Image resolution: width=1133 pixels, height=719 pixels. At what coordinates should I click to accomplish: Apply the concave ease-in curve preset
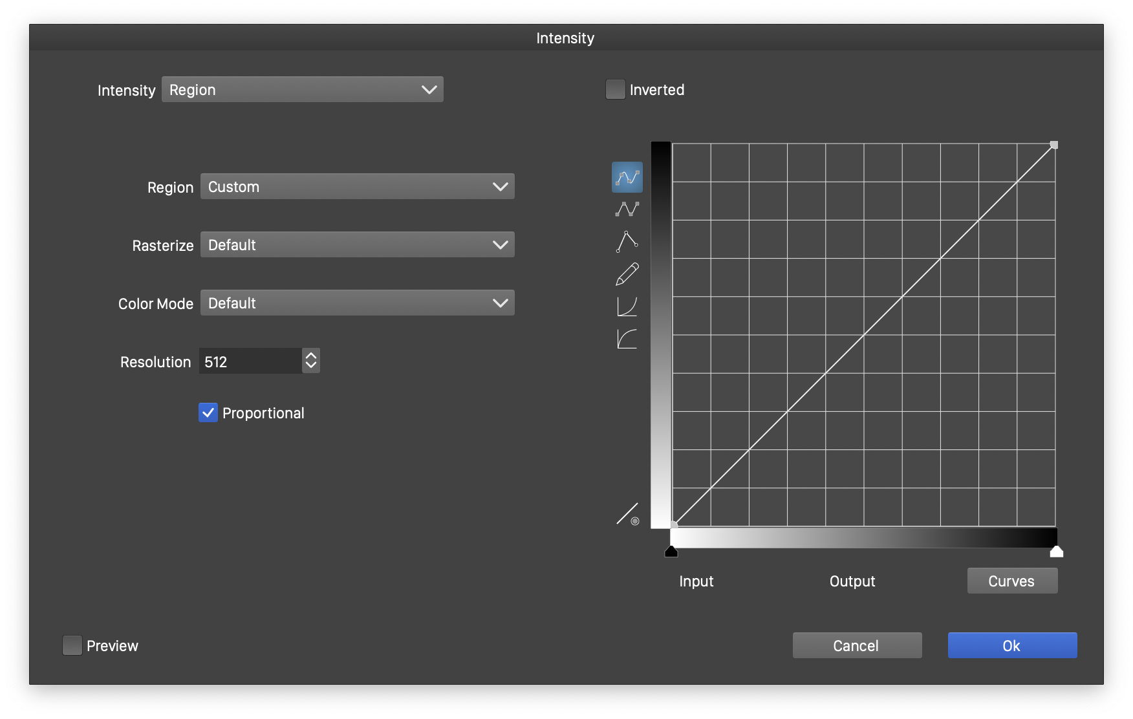point(627,306)
